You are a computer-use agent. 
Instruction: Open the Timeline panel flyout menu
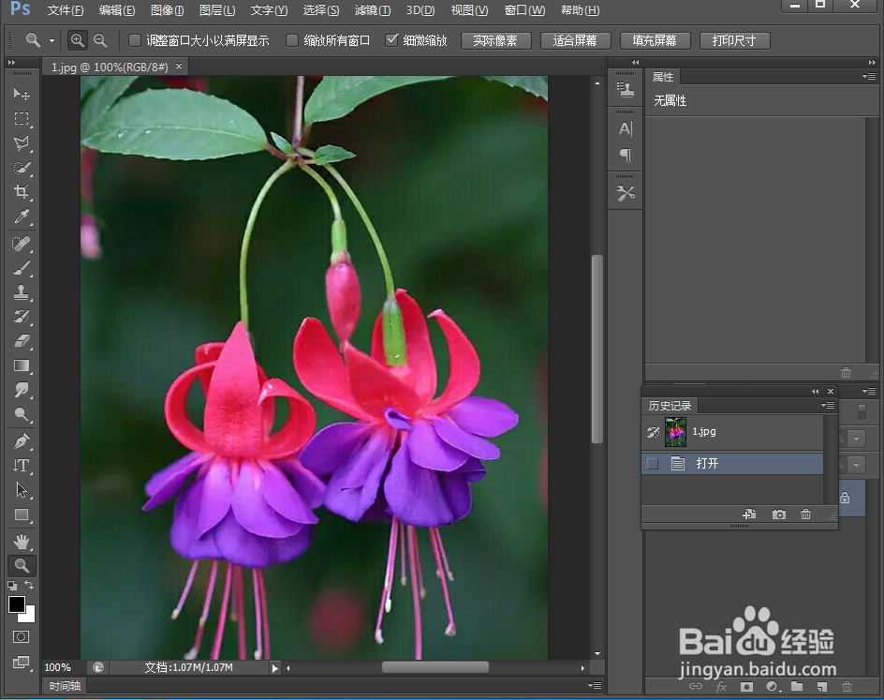coord(595,685)
